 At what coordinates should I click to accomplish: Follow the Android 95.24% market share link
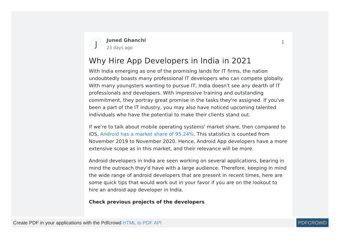click(x=147, y=134)
